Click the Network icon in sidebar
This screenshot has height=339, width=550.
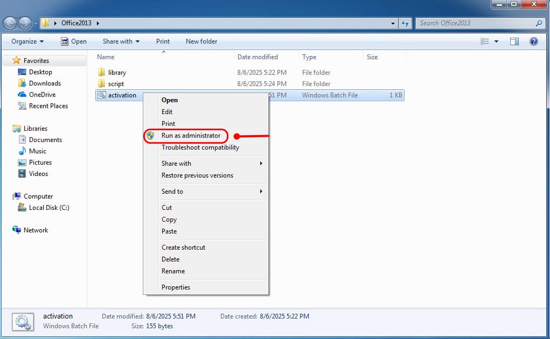coord(17,230)
